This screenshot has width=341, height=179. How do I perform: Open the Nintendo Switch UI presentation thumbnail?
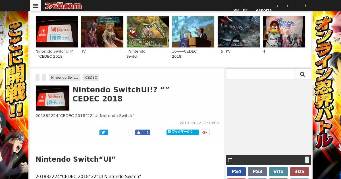click(x=57, y=32)
